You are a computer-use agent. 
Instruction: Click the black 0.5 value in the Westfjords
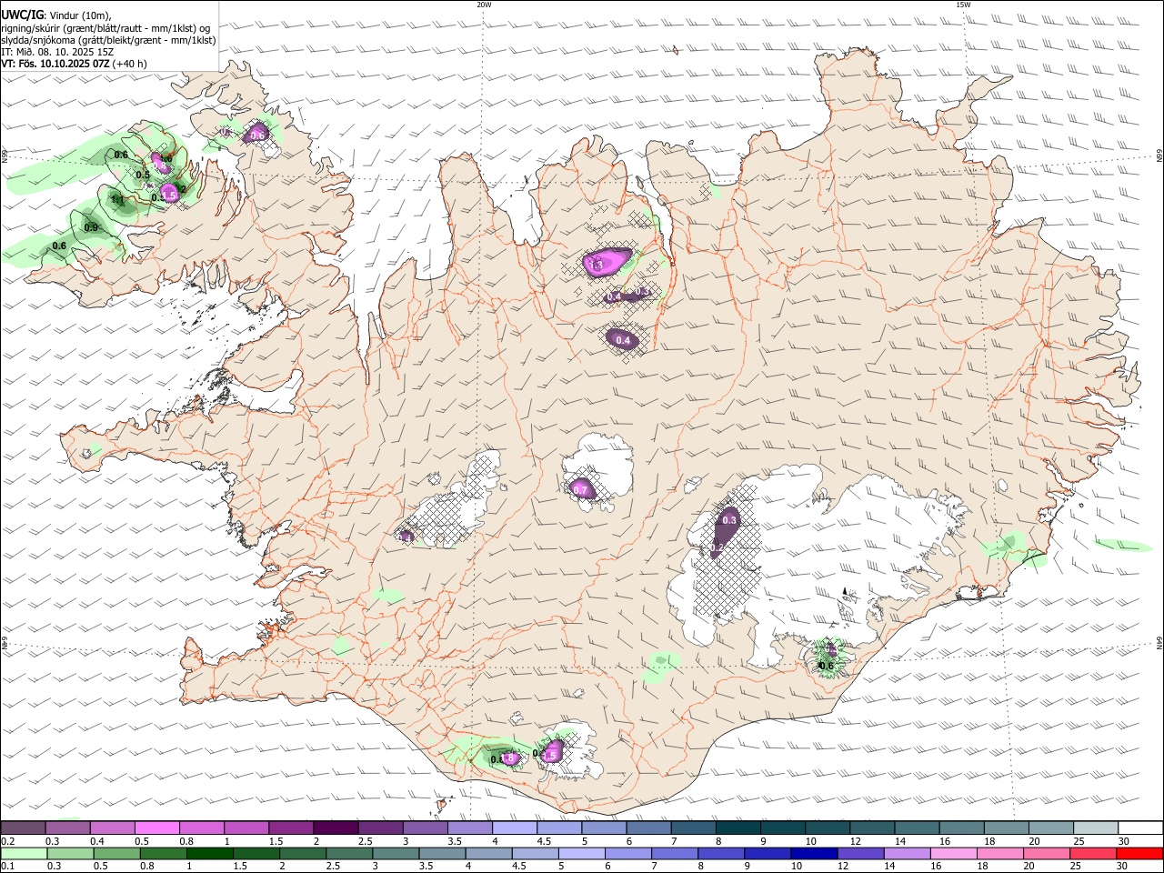click(x=143, y=175)
